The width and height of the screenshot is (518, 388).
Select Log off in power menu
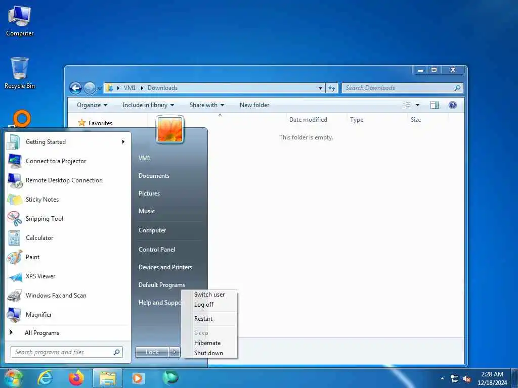click(204, 305)
